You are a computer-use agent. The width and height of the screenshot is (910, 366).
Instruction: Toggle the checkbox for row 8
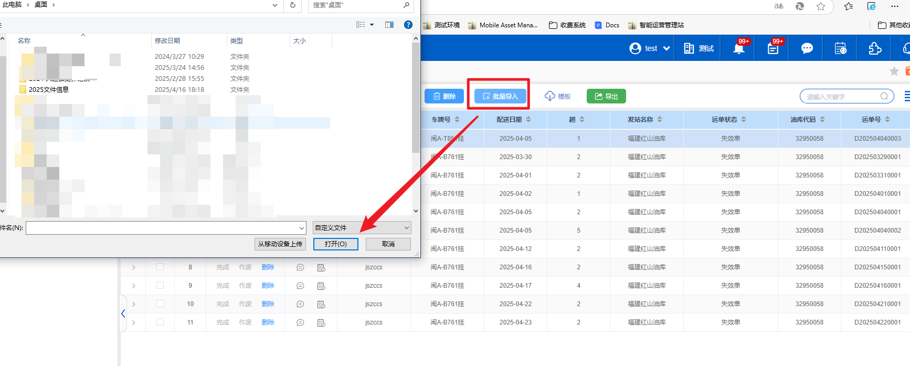[160, 267]
